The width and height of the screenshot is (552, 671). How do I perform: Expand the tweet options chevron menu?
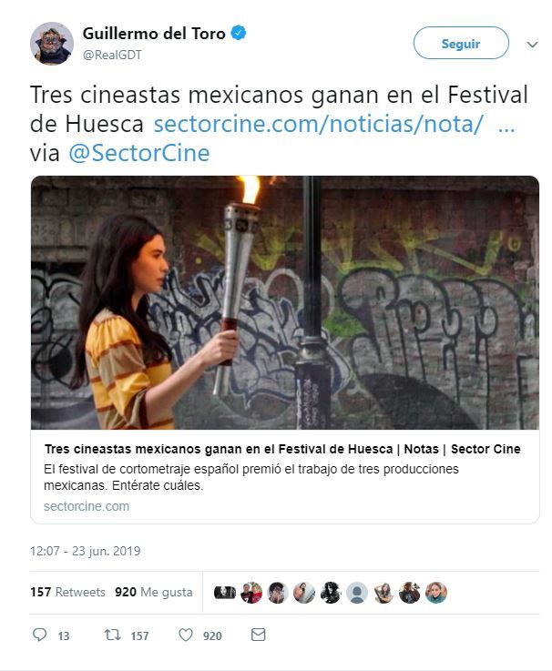click(532, 44)
